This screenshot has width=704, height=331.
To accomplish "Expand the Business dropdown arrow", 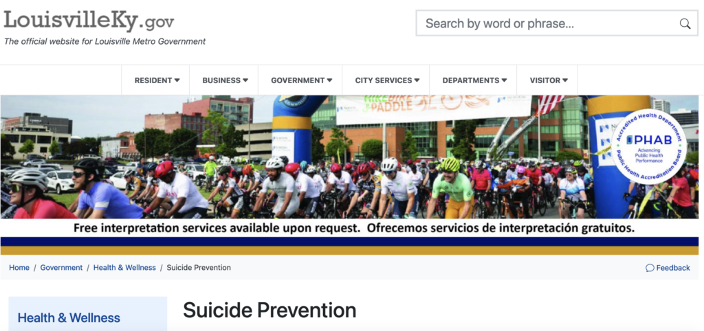I will click(x=245, y=80).
